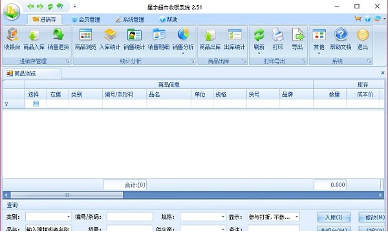The height and width of the screenshot is (240, 388).
Task: Click the quick-access upload arrow icon
Action: pos(60,6)
